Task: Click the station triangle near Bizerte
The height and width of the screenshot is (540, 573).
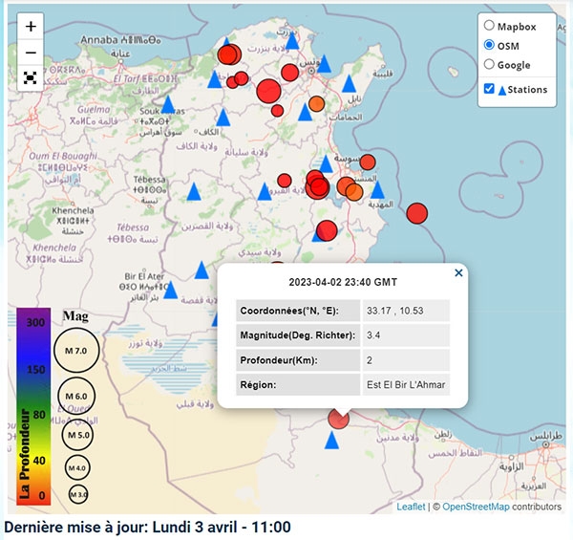Action: 292,40
